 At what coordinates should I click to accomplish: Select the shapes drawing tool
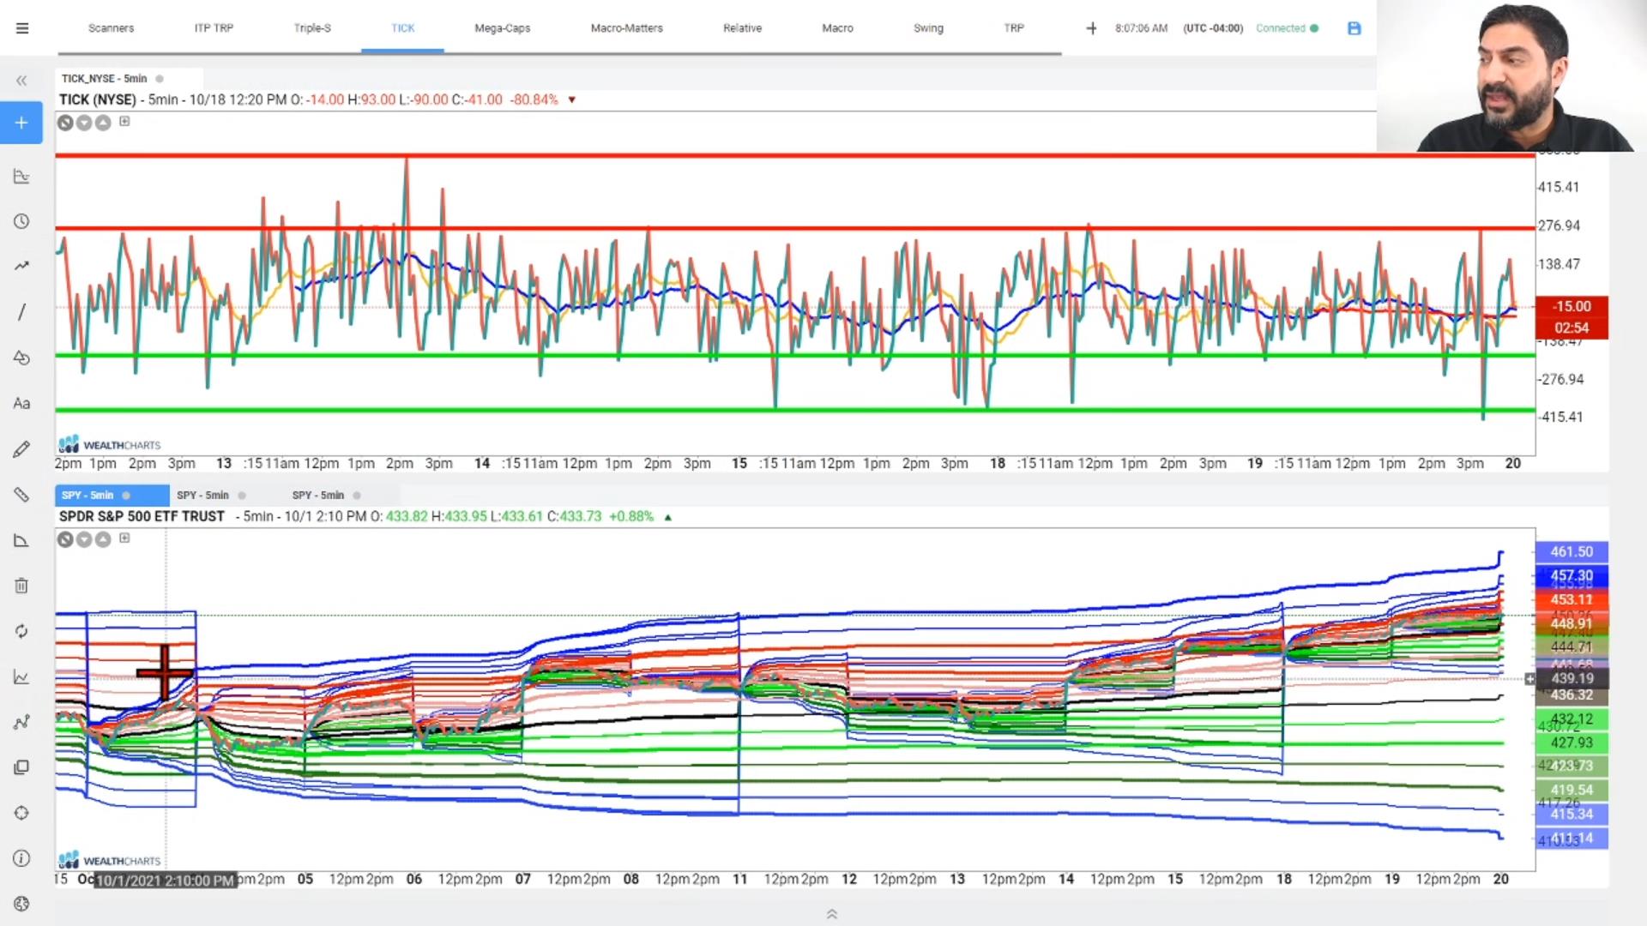tap(21, 358)
